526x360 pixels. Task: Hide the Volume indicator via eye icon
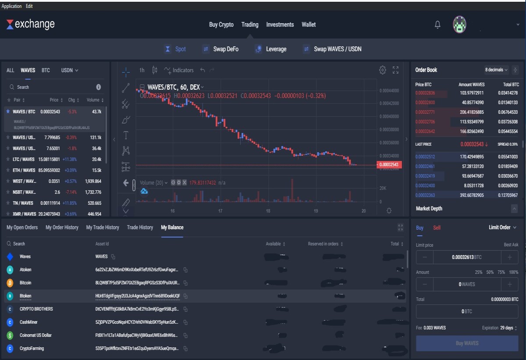pos(173,182)
